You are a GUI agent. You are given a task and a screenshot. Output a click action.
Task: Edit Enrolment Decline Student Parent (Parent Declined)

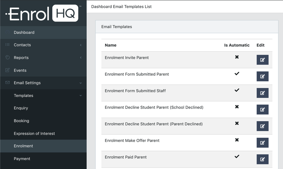[262, 126]
